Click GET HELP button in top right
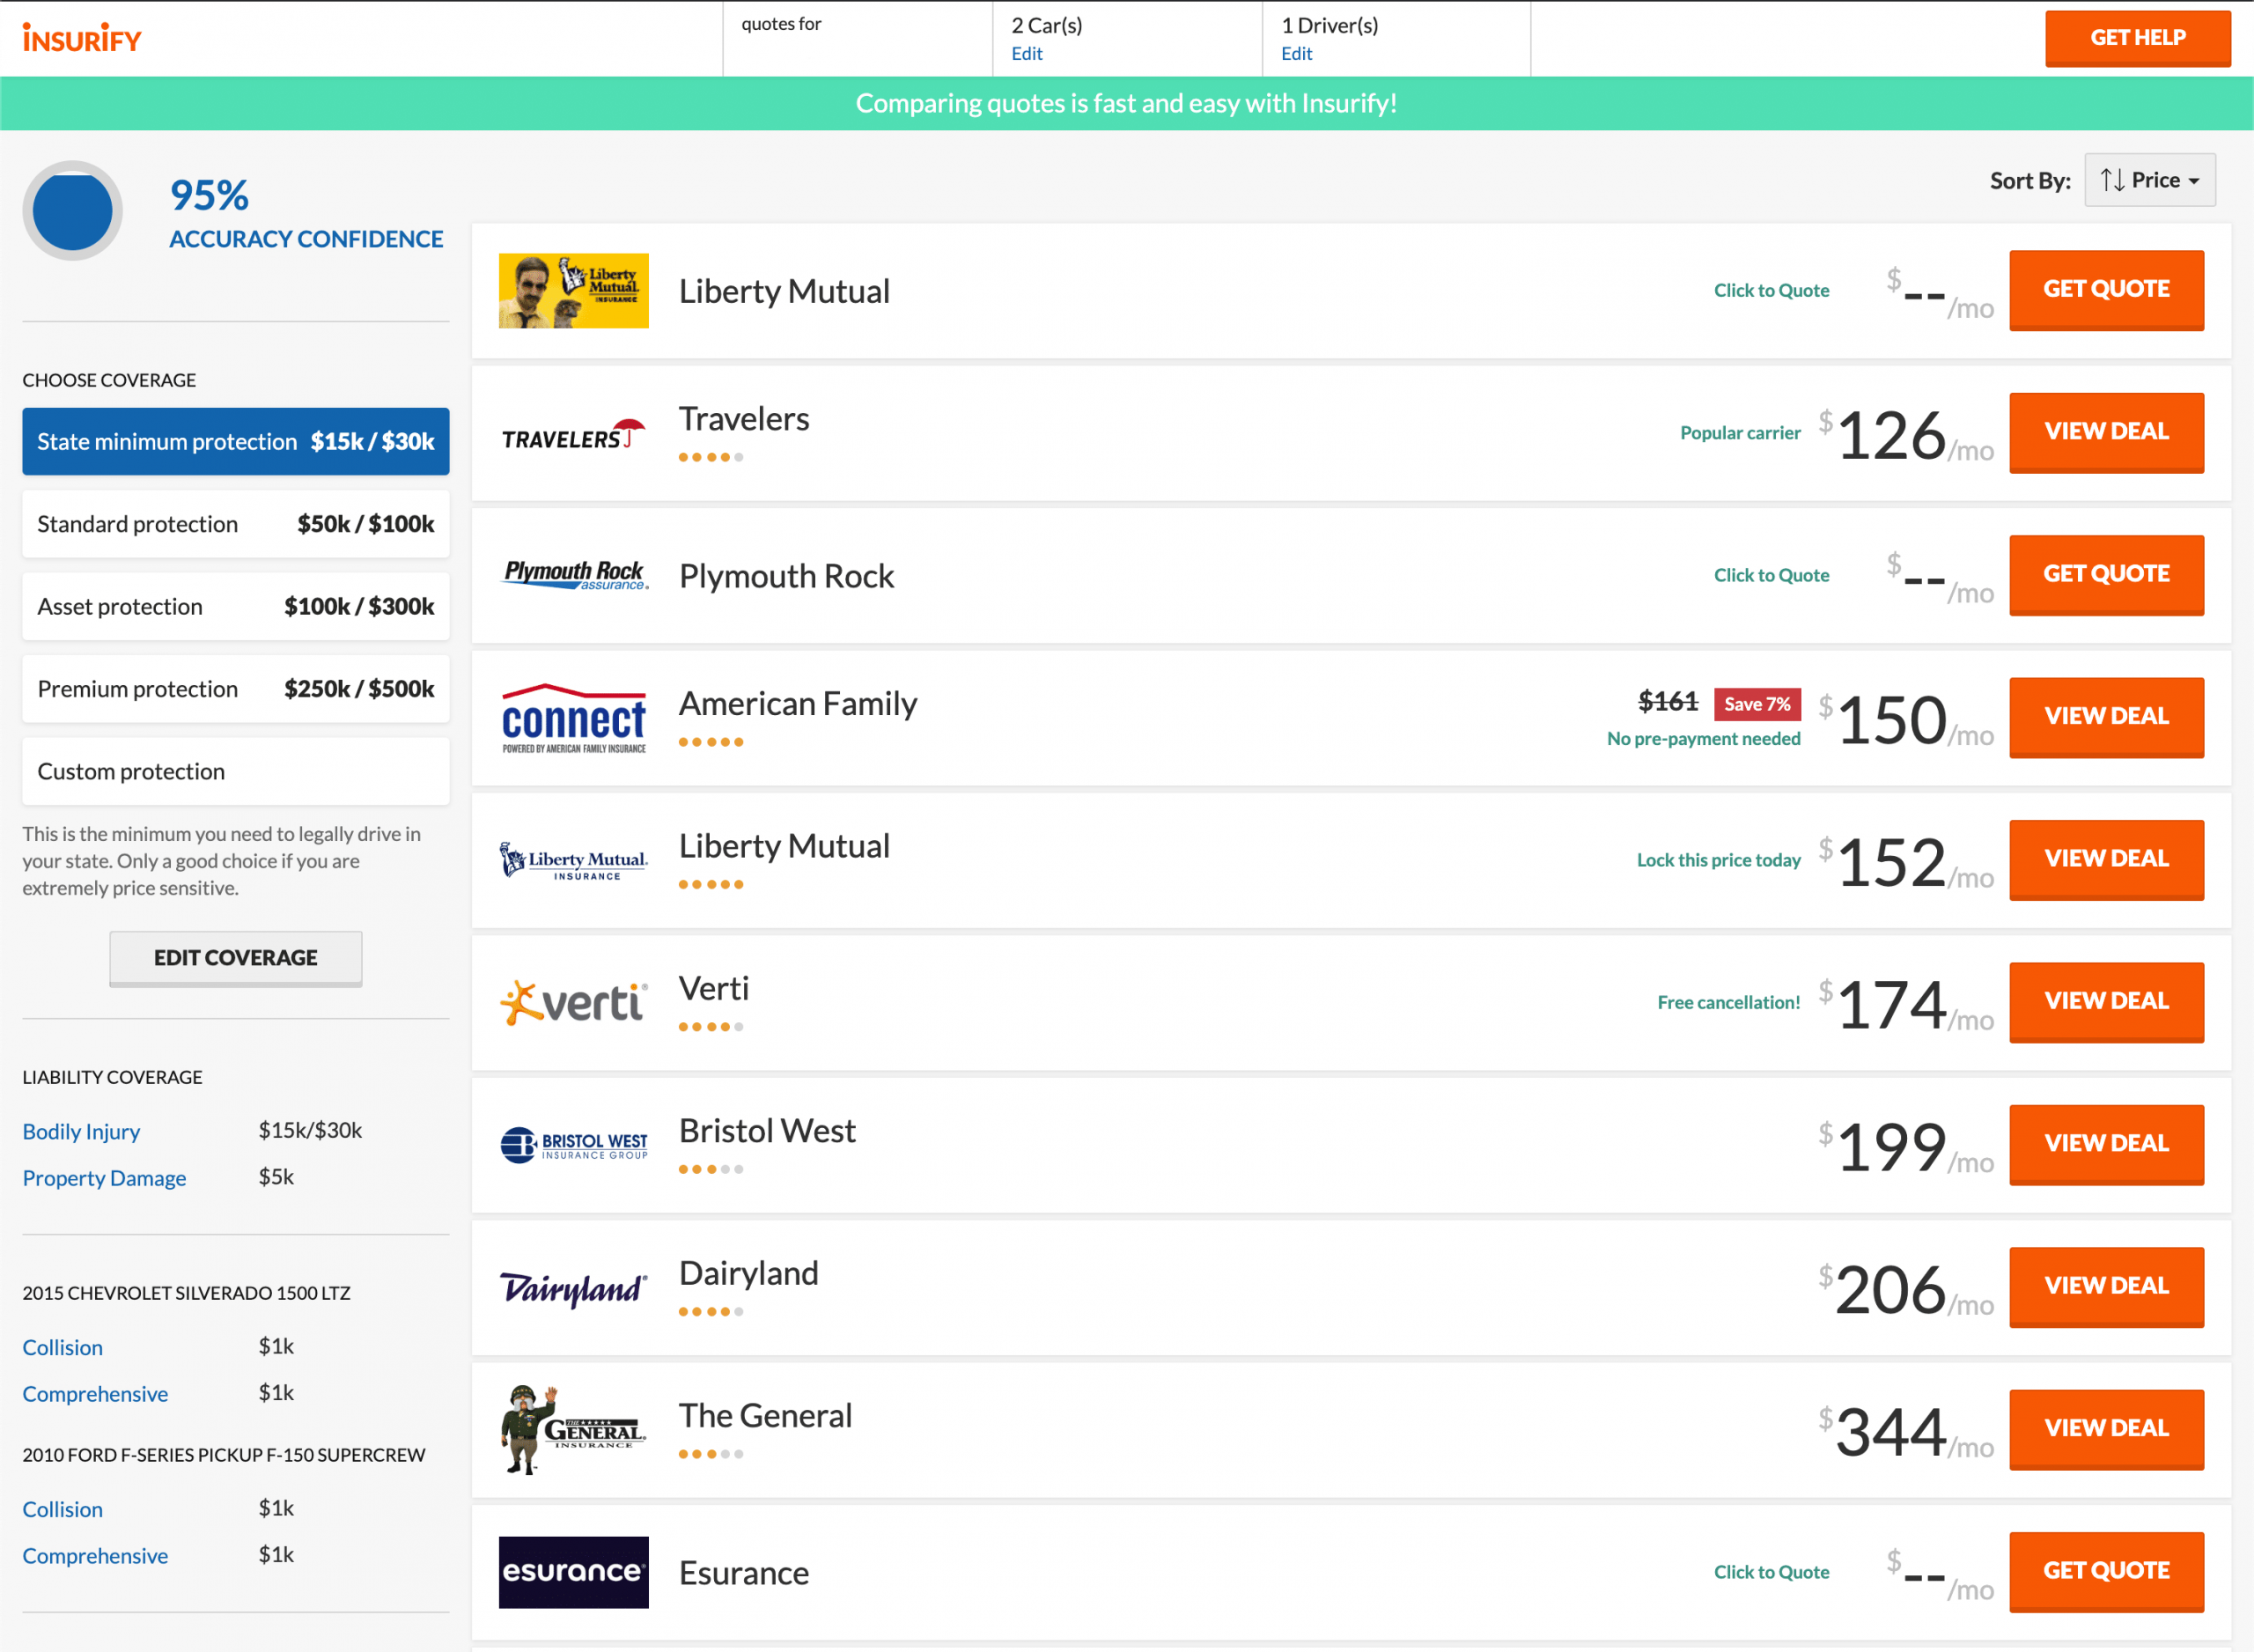2254x1652 pixels. point(2139,41)
